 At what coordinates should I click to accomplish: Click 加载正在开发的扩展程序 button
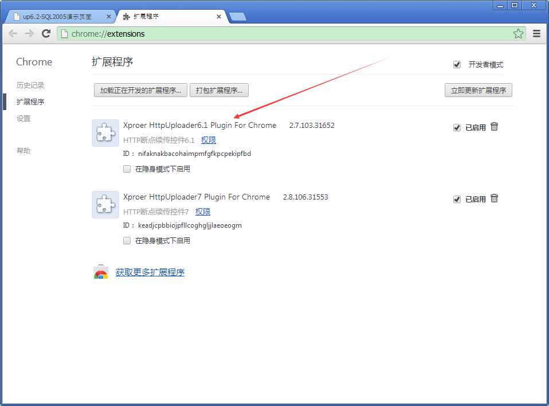(140, 91)
